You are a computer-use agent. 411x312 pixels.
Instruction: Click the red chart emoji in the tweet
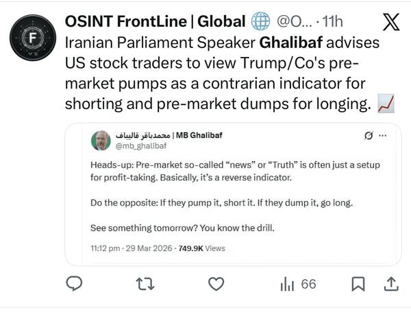pos(387,104)
